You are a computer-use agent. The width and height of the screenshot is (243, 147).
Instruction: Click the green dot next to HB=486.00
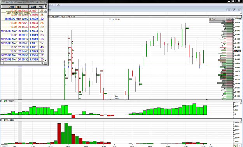[5, 101]
